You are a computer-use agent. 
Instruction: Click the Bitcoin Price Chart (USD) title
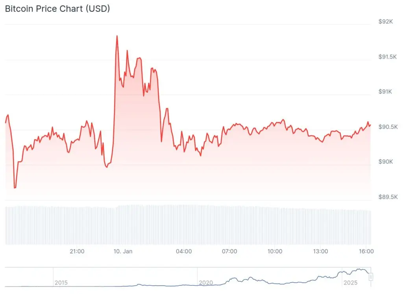[x=57, y=9]
